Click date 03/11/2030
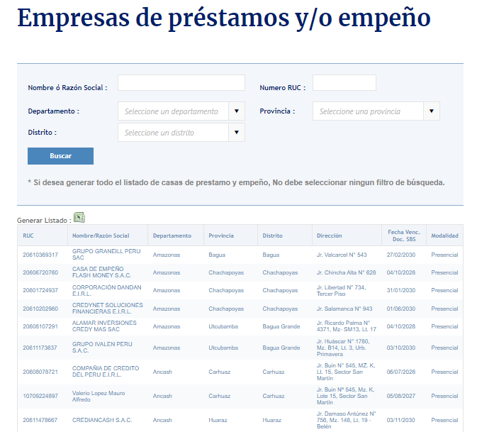 point(401,420)
